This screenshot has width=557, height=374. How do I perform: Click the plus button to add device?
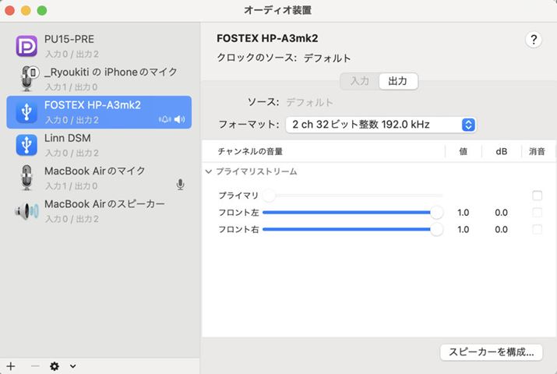coord(10,365)
